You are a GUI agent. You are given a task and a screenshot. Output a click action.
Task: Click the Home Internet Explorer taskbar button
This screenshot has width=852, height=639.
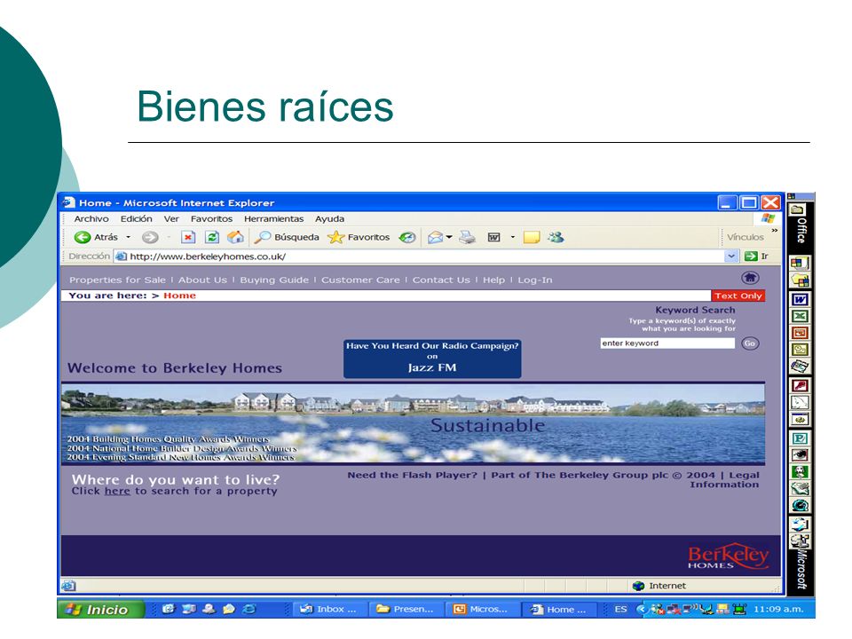[558, 609]
